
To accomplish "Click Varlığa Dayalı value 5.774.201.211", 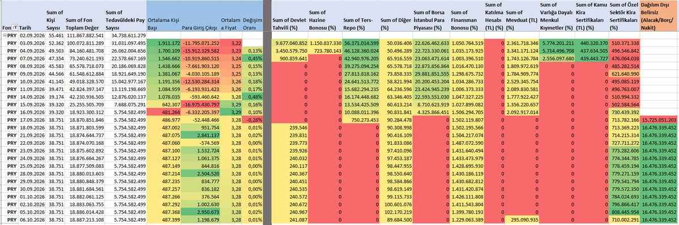I will tap(557, 44).
